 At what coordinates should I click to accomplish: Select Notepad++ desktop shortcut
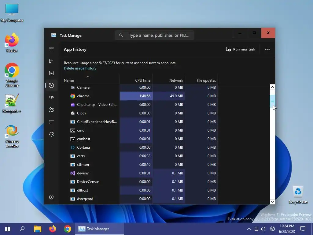point(12,103)
